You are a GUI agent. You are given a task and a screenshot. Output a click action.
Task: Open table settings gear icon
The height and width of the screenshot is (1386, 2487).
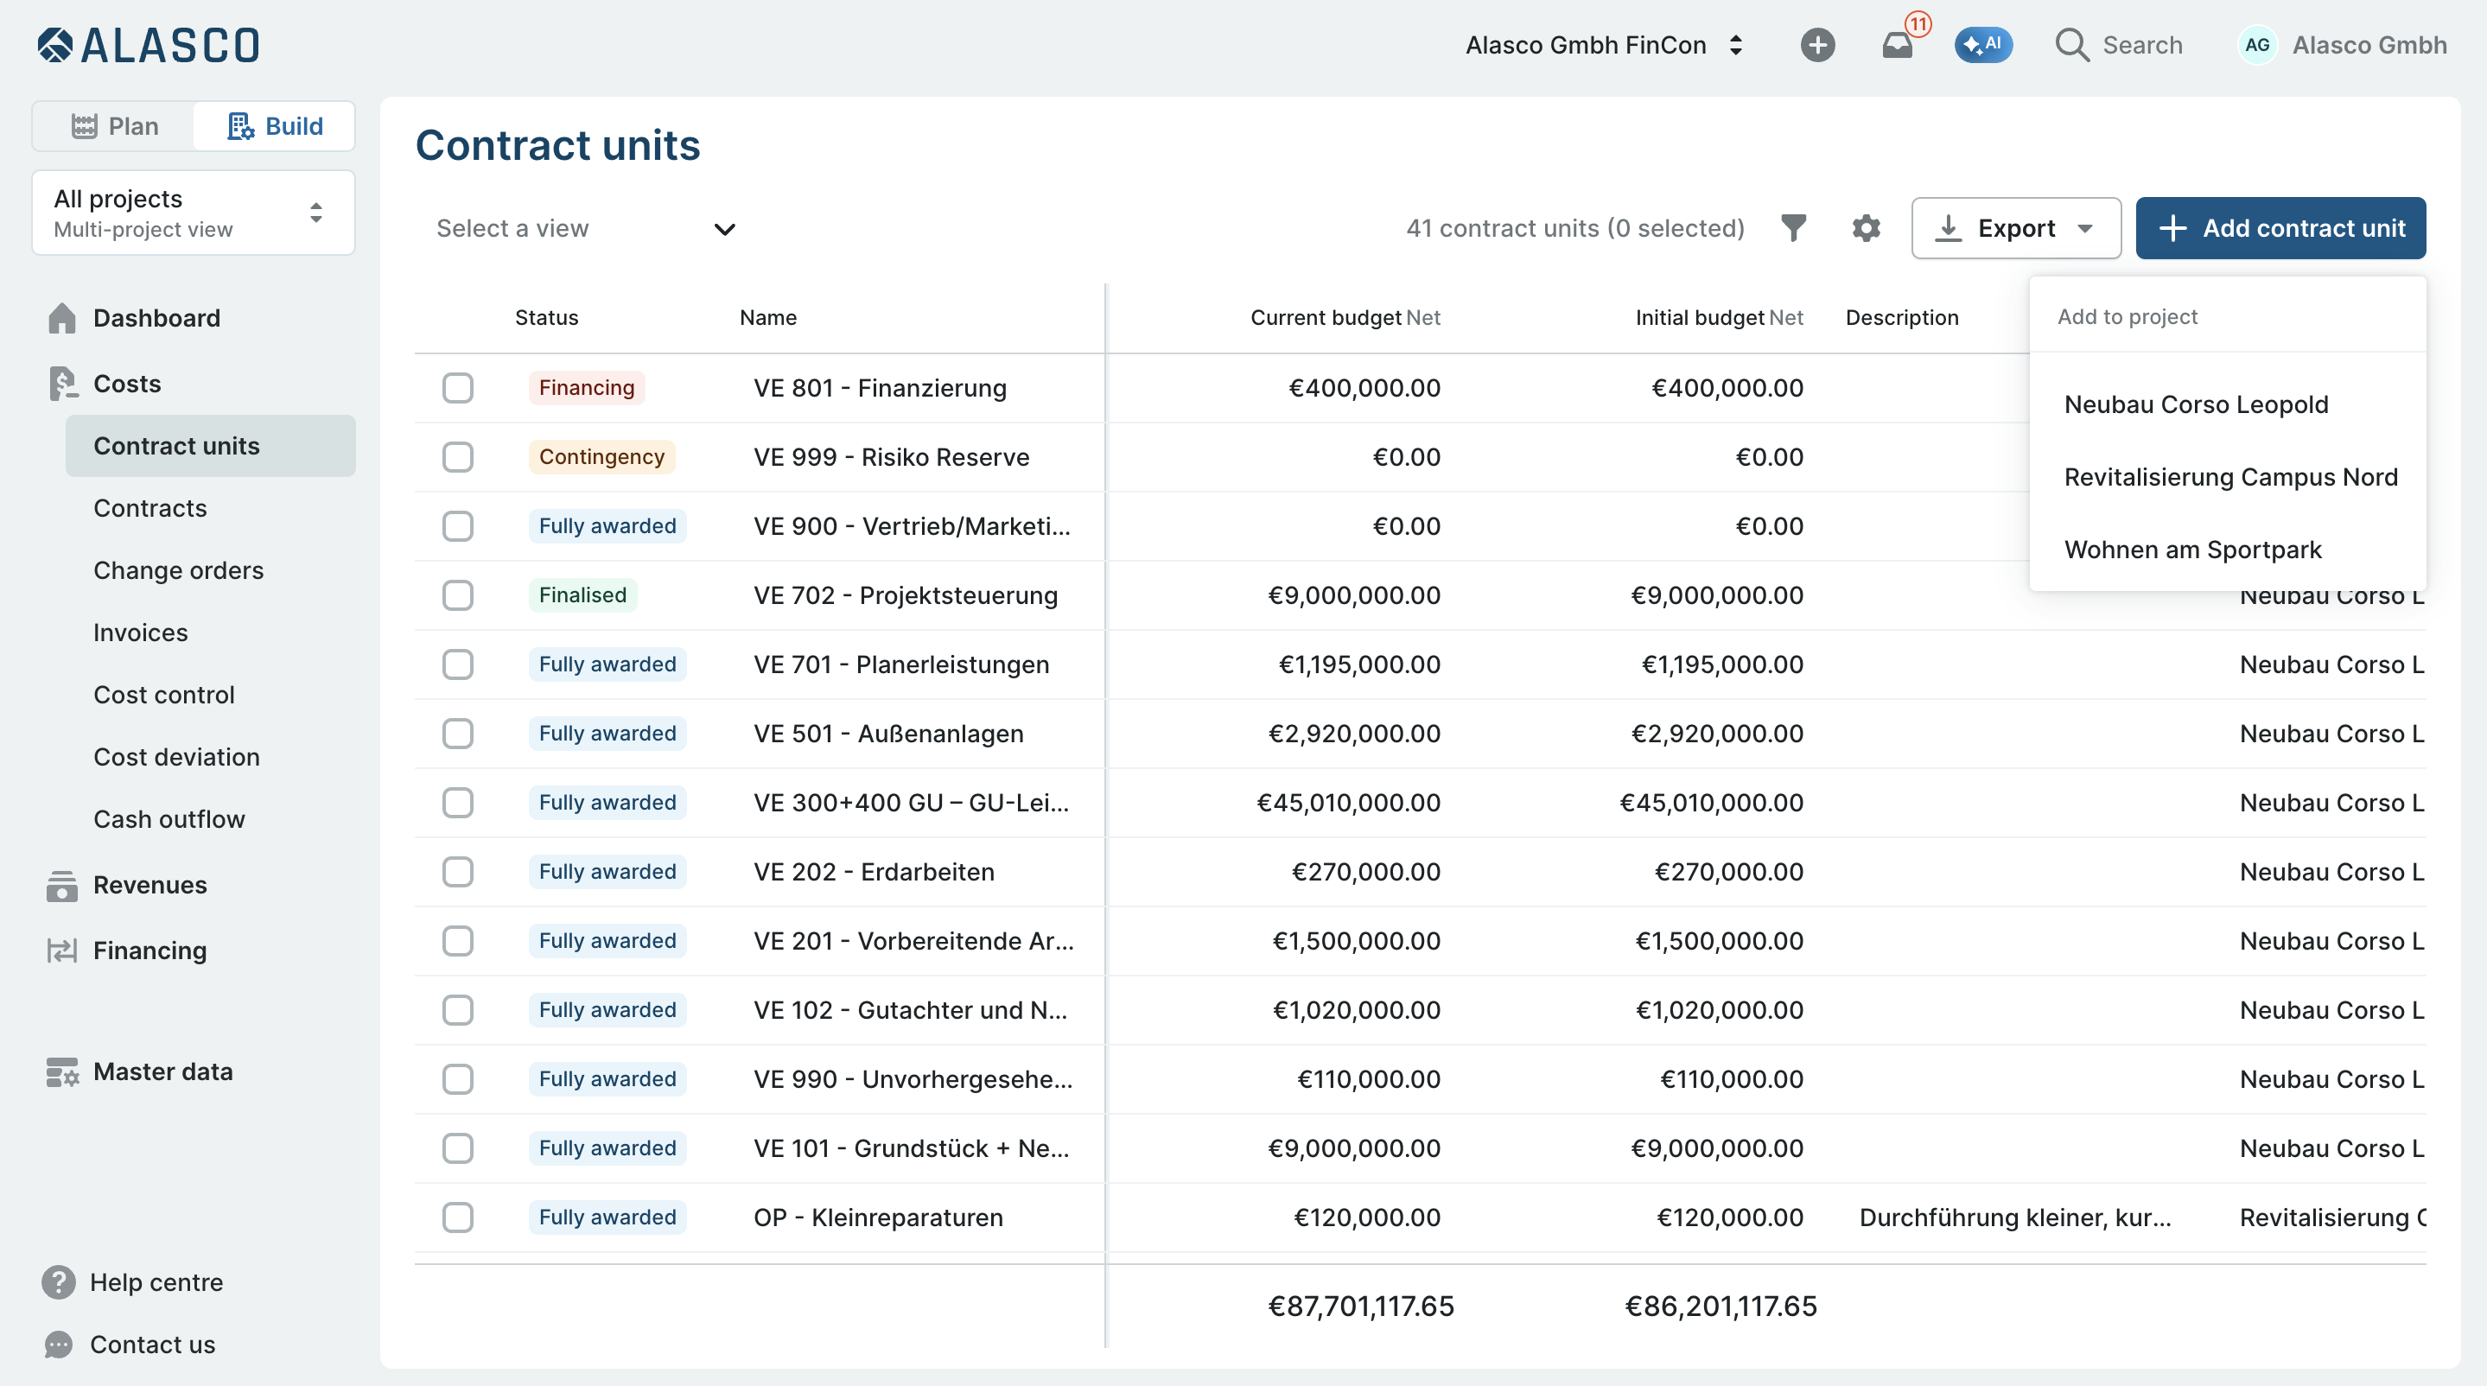tap(1867, 228)
